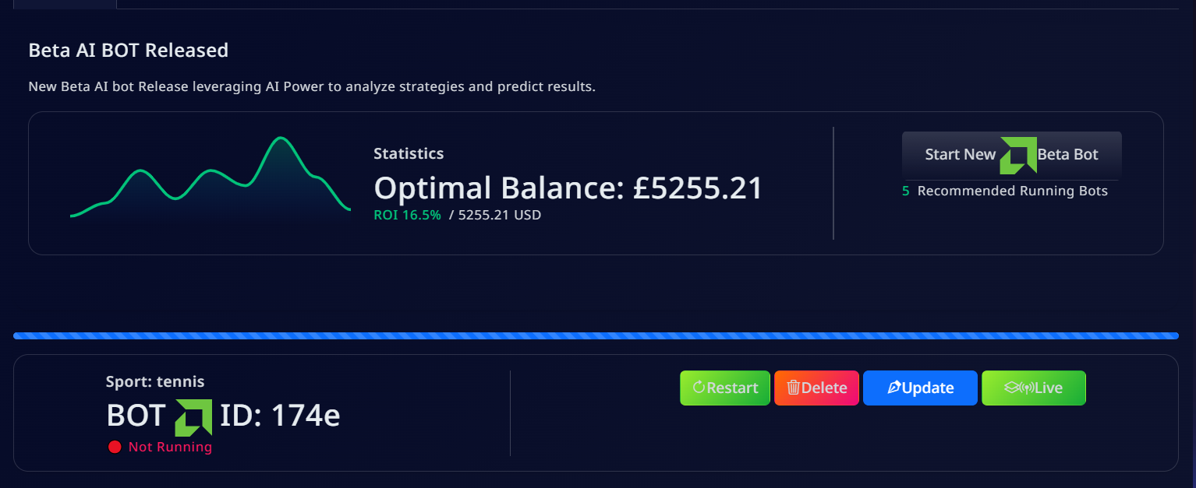Click the trash can icon on Delete
Screen dimensions: 1196x488
pyautogui.click(x=793, y=388)
